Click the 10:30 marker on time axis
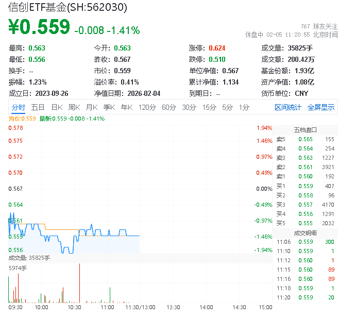 click(75, 307)
